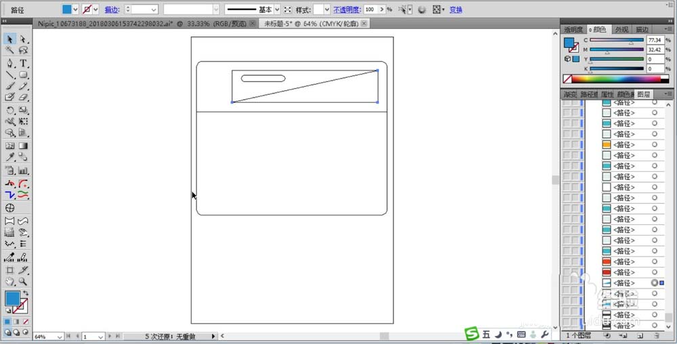Create new layer via Layers panel icon
This screenshot has width=677, height=344.
[x=640, y=335]
